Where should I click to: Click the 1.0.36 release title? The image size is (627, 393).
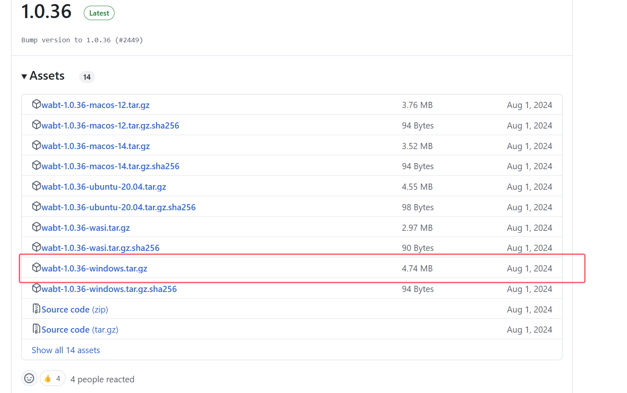pyautogui.click(x=46, y=11)
